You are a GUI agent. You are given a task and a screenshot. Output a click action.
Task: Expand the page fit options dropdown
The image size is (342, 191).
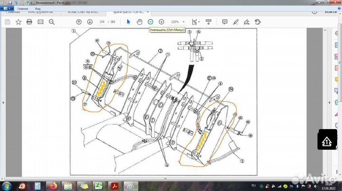pyautogui.click(x=195, y=22)
